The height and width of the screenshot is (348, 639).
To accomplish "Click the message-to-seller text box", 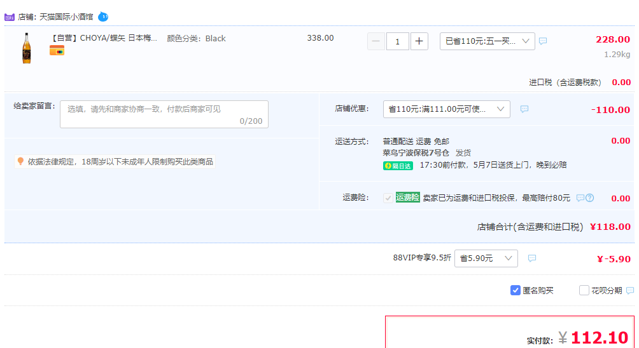I will tap(164, 114).
